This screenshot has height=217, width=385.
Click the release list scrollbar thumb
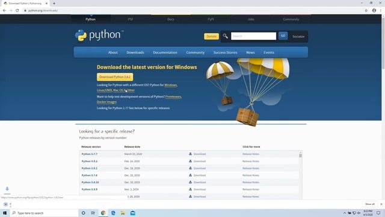pyautogui.click(x=300, y=156)
